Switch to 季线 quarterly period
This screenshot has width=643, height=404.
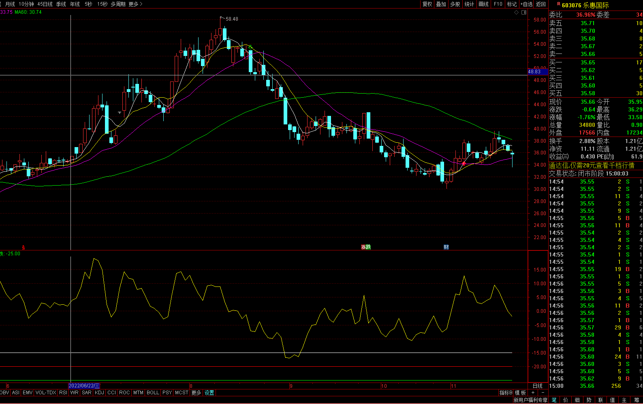point(61,4)
